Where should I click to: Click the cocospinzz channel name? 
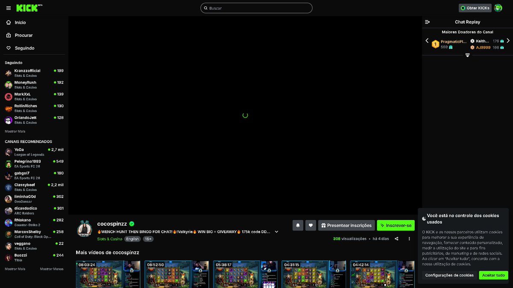coord(112,224)
